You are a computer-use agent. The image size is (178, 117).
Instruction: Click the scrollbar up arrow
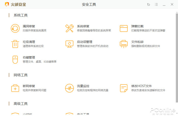pyautogui.click(x=177, y=12)
